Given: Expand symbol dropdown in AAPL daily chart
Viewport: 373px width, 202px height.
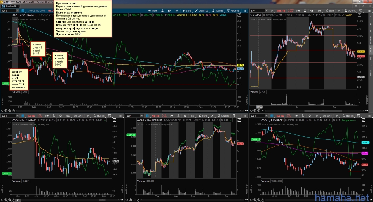Looking at the screenshot, I should 266,116.
